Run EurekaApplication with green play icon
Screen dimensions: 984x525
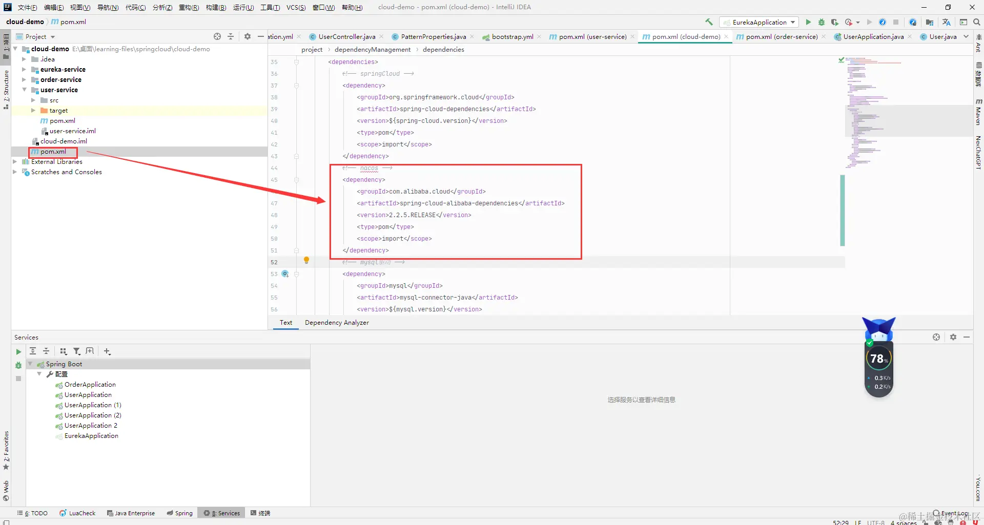[808, 22]
